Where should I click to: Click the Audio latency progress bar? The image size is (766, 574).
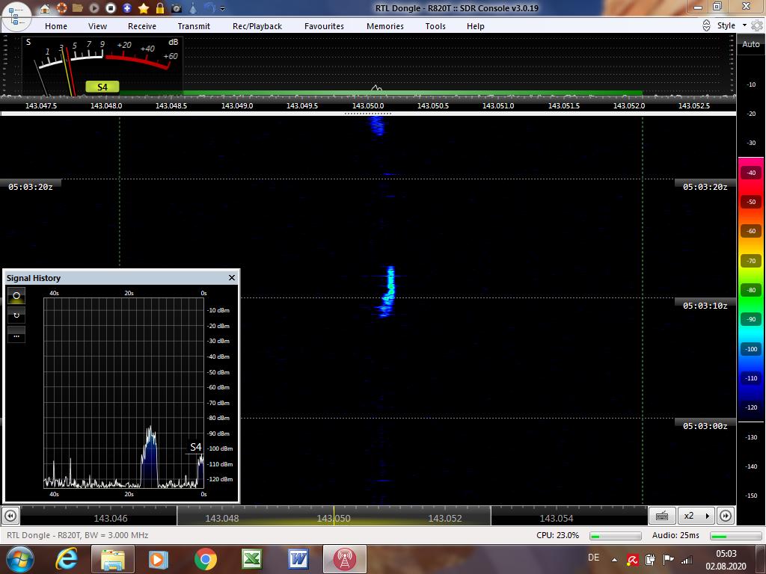[736, 536]
